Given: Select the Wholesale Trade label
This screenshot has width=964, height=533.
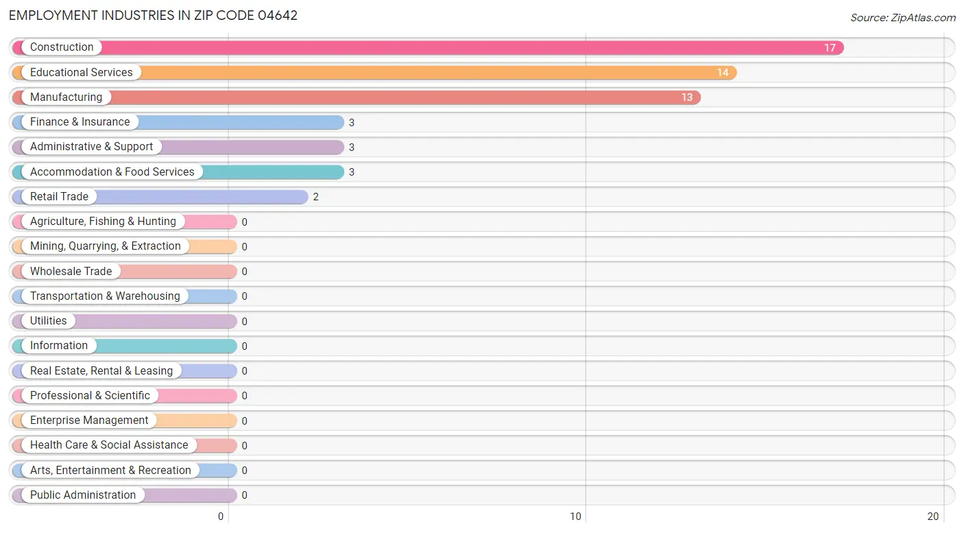Looking at the screenshot, I should point(71,271).
